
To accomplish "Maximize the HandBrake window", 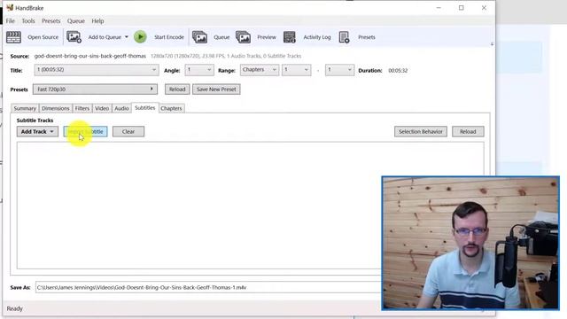I will (462, 8).
